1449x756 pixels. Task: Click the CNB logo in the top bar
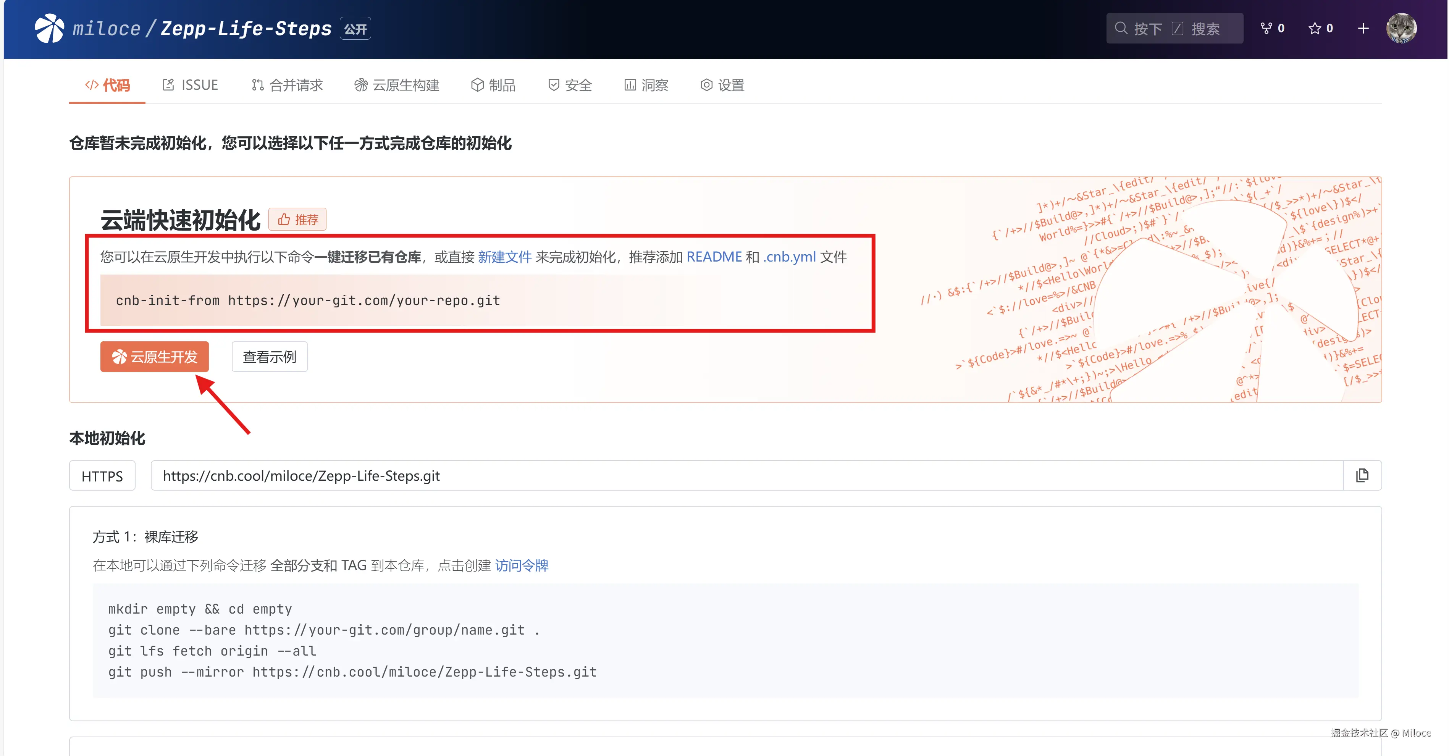50,27
